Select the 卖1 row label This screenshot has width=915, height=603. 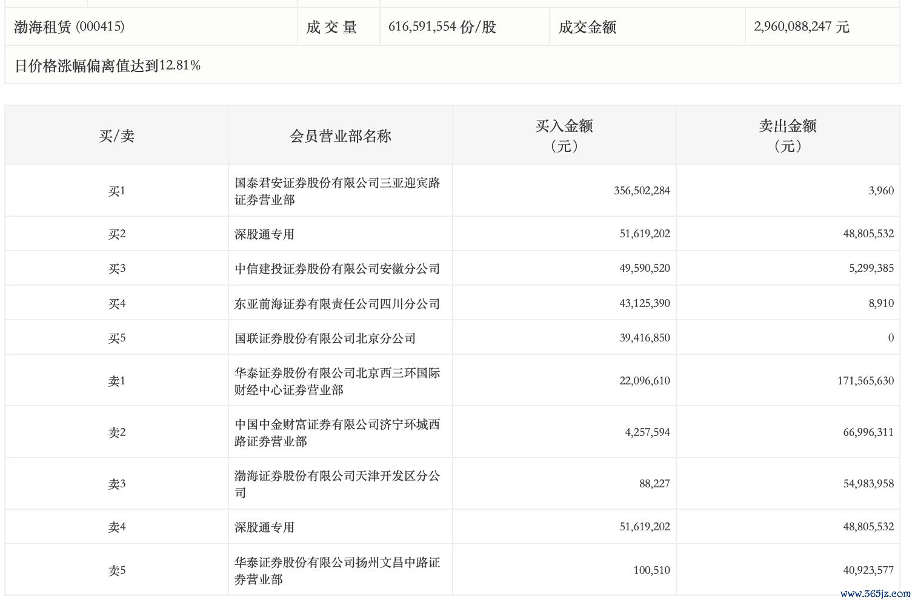pos(117,381)
